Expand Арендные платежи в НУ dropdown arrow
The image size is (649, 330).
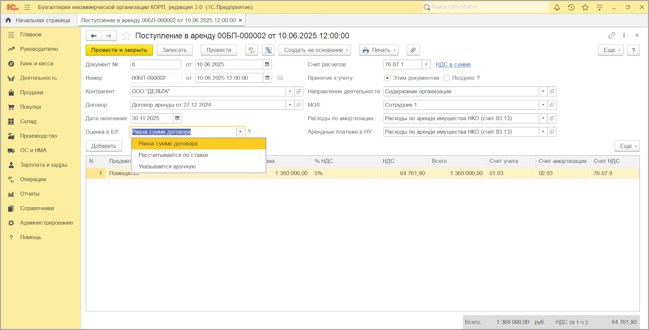click(x=543, y=132)
